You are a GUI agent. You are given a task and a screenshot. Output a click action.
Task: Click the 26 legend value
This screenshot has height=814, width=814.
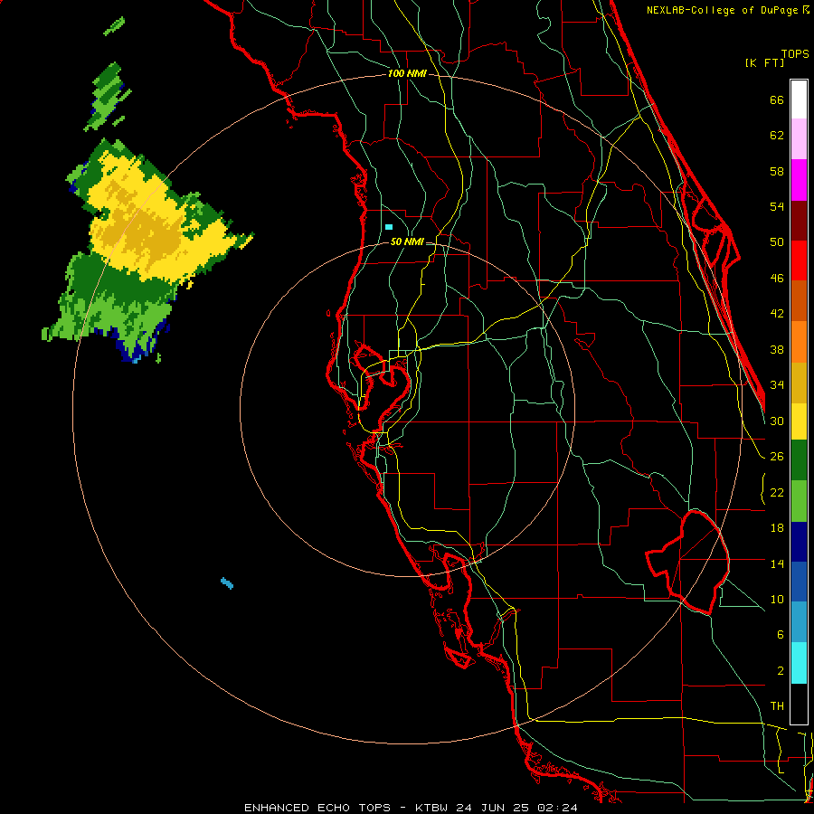pos(777,457)
